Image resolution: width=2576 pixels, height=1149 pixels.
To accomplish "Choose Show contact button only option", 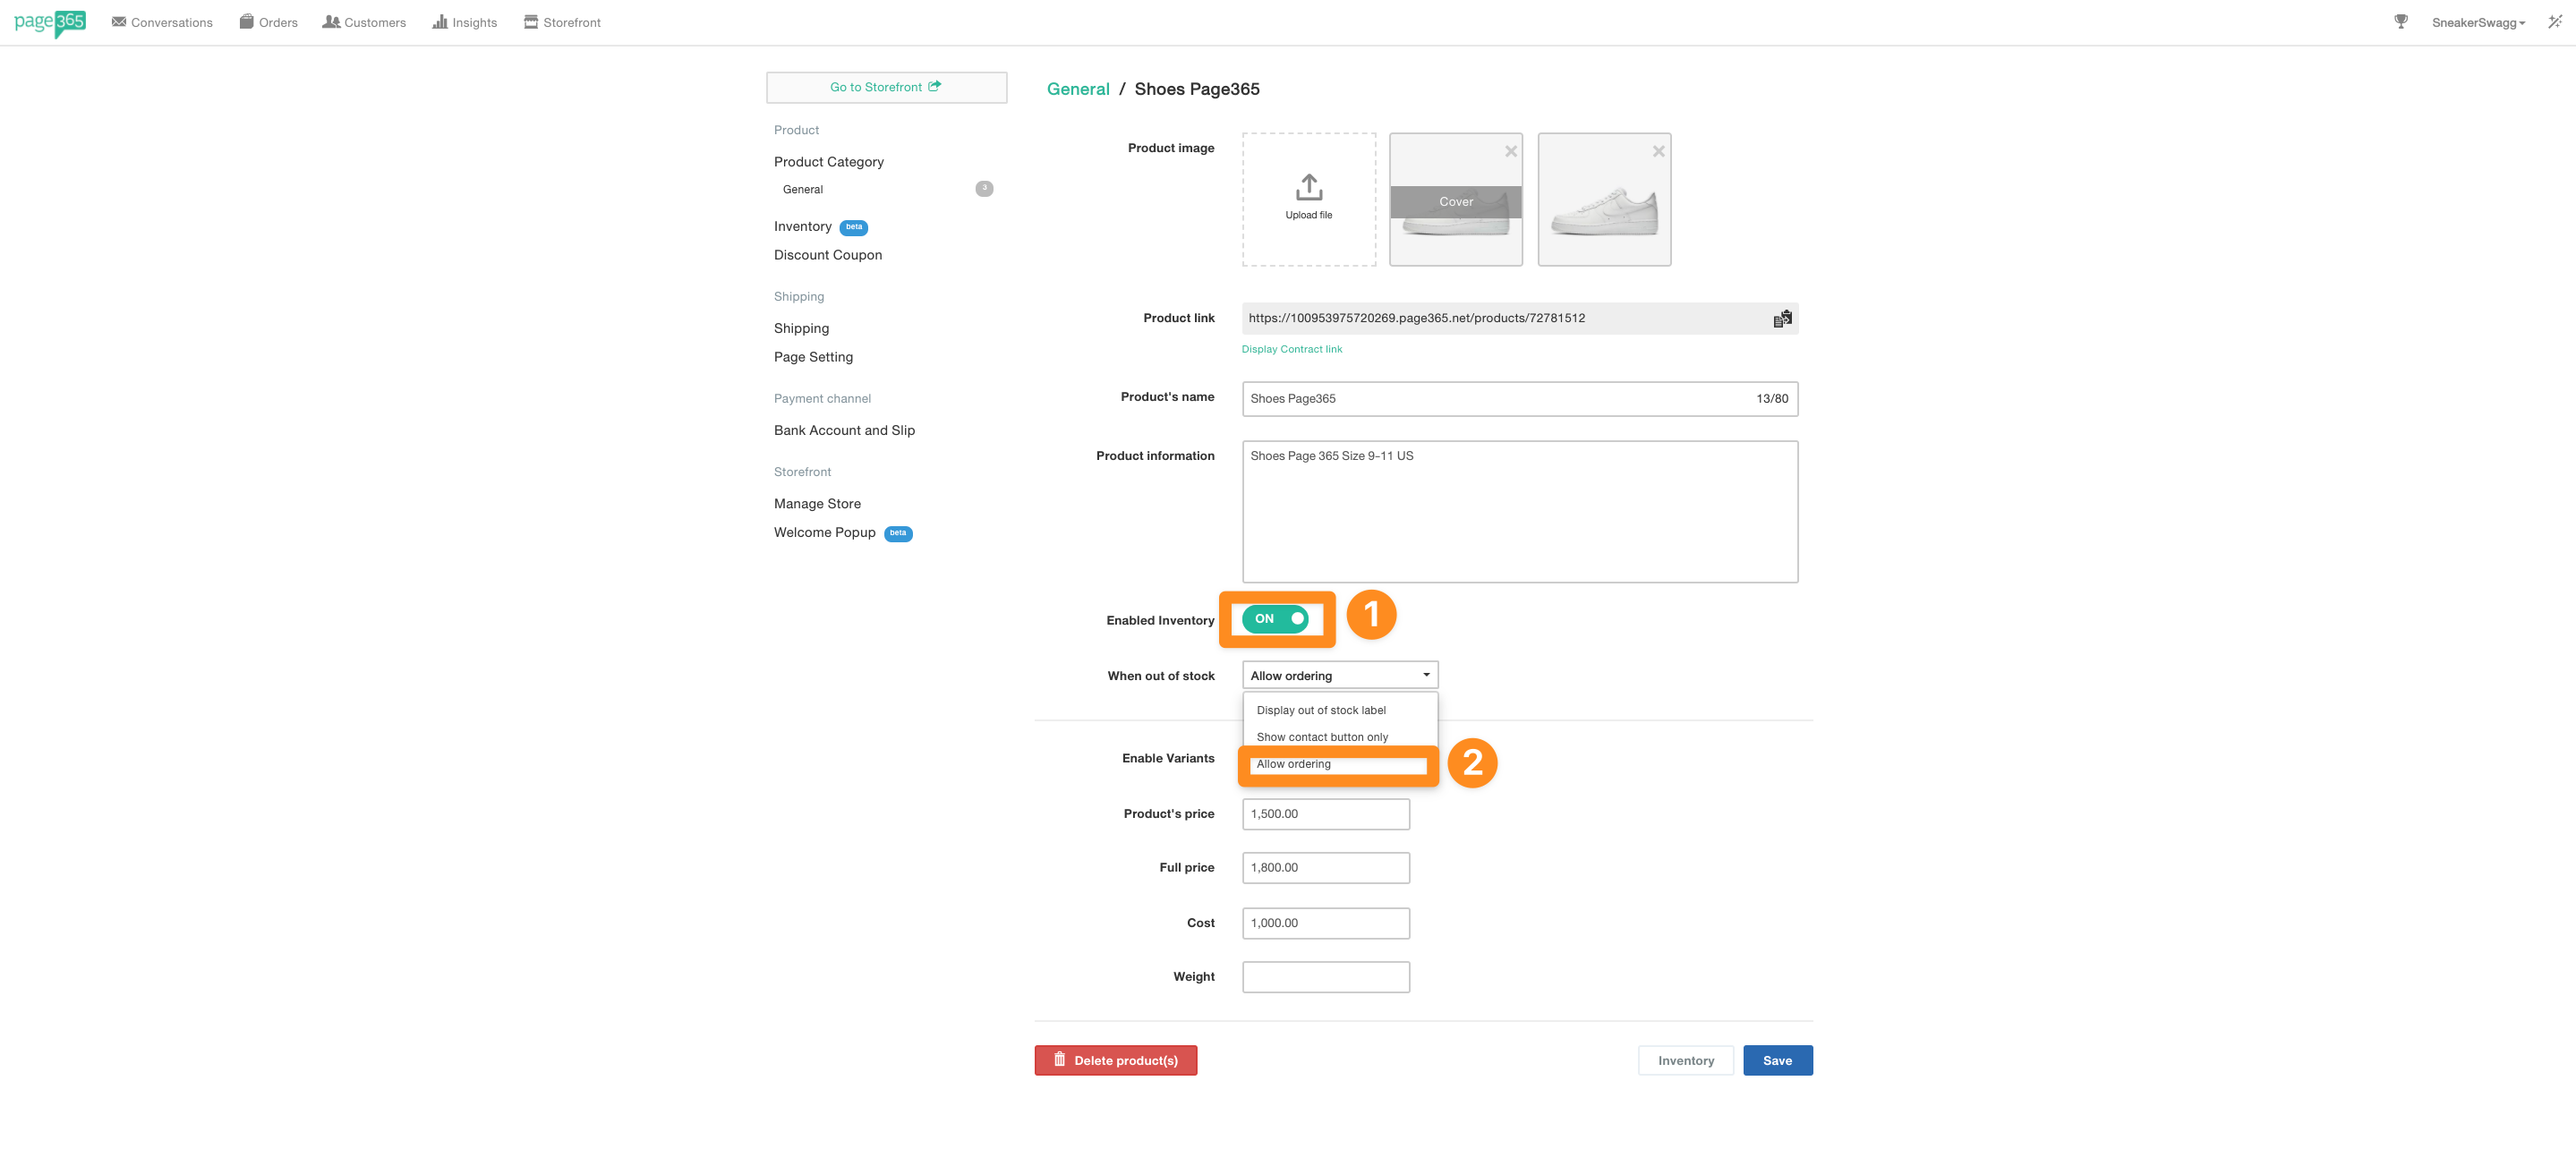I will [1321, 737].
